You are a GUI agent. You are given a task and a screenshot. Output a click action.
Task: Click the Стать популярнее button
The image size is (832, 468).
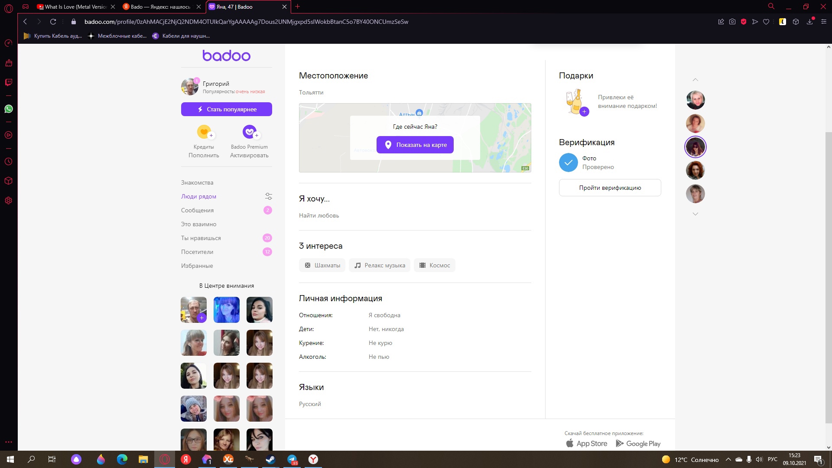226,109
